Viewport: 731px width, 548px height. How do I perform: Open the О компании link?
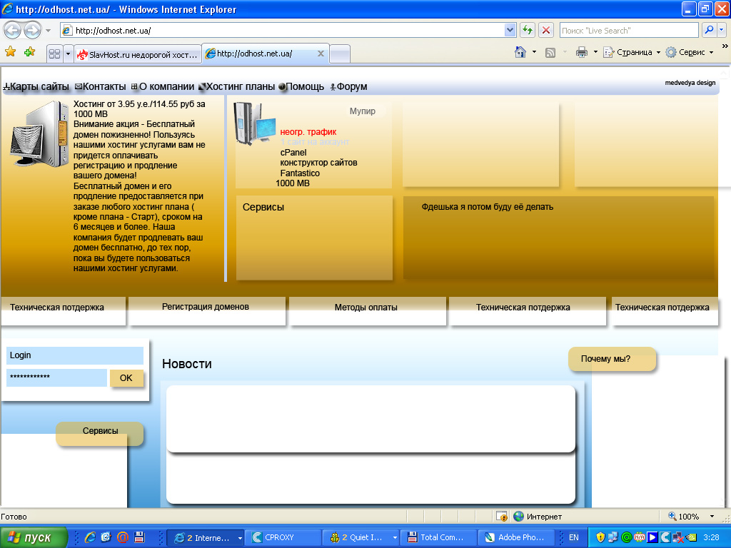pos(162,86)
